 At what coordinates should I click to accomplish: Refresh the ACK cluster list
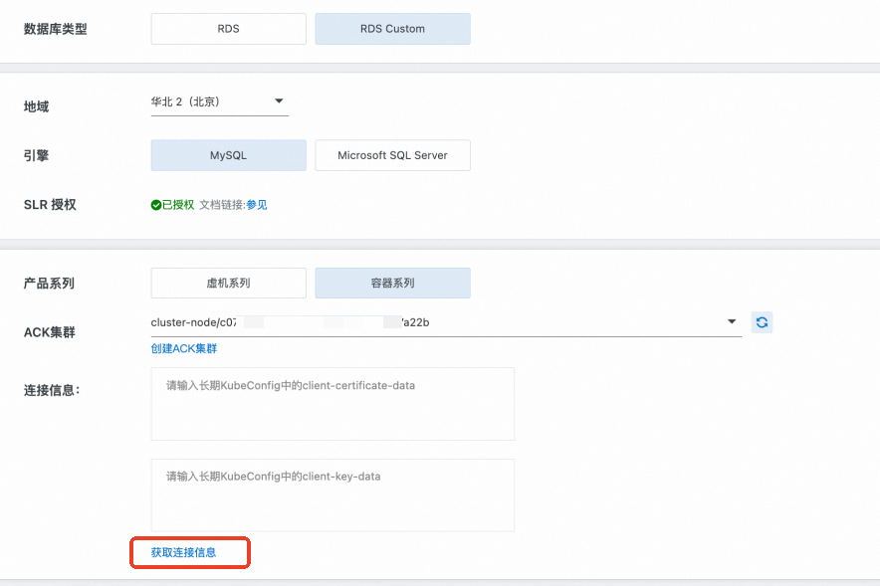(x=762, y=322)
